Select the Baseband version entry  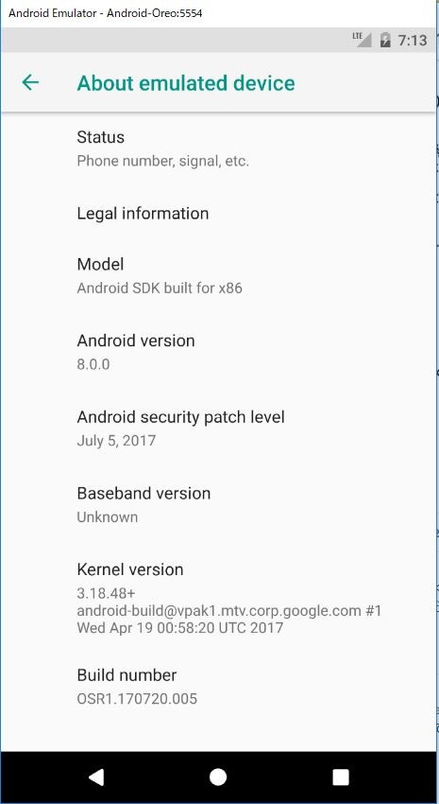[x=217, y=505]
